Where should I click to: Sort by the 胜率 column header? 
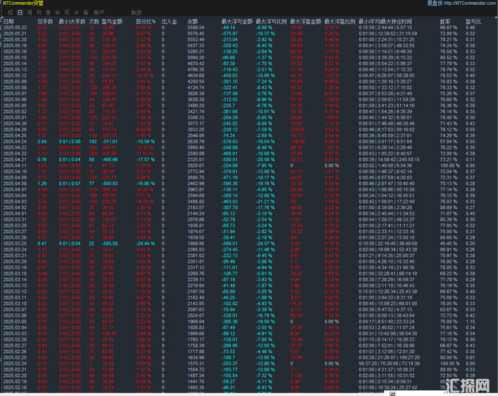click(x=445, y=21)
